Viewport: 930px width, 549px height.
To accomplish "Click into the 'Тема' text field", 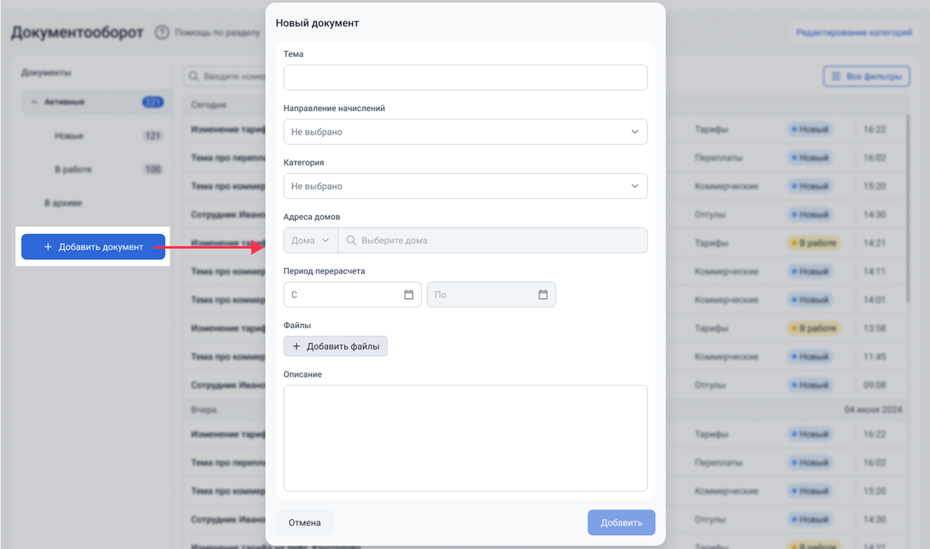I will [465, 78].
